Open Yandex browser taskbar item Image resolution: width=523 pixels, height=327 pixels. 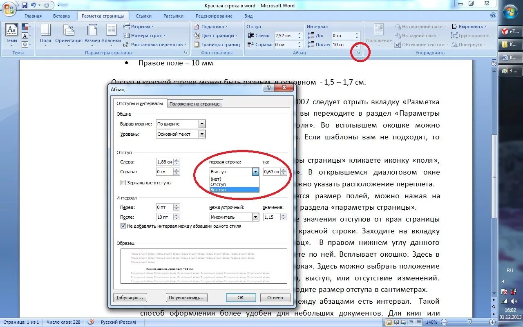pyautogui.click(x=511, y=31)
